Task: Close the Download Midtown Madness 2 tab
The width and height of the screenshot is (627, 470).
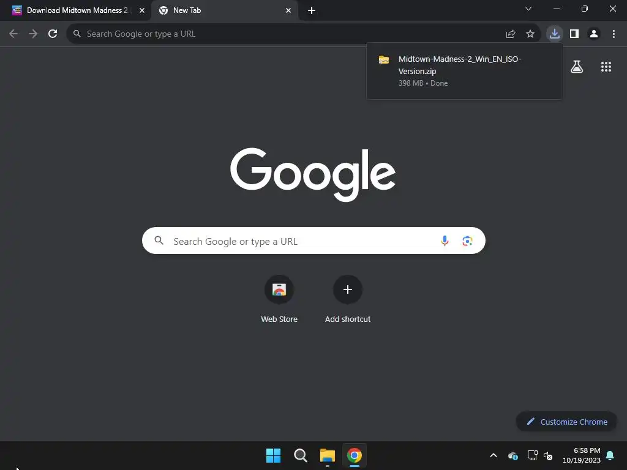Action: pyautogui.click(x=142, y=10)
